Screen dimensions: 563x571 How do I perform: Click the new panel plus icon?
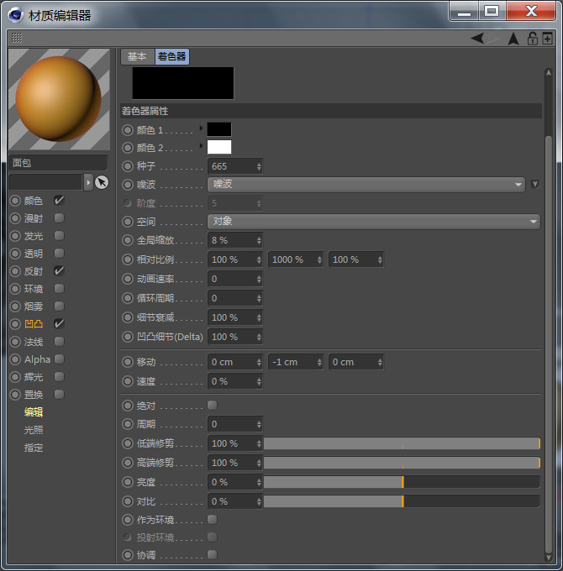[547, 38]
